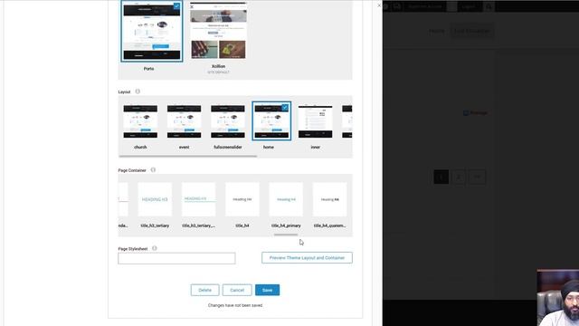
Task: Click the Layout horizontal scrollbar
Action: click(x=188, y=157)
